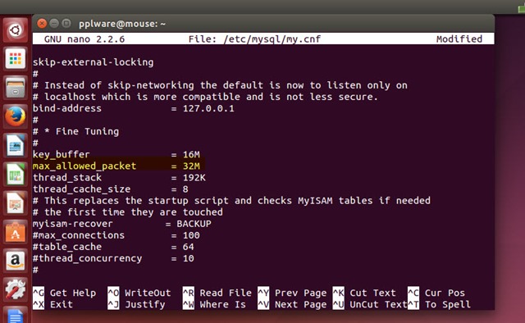Click the 192K thread_stack value
Viewport: 525px width, 323px height.
(x=194, y=177)
